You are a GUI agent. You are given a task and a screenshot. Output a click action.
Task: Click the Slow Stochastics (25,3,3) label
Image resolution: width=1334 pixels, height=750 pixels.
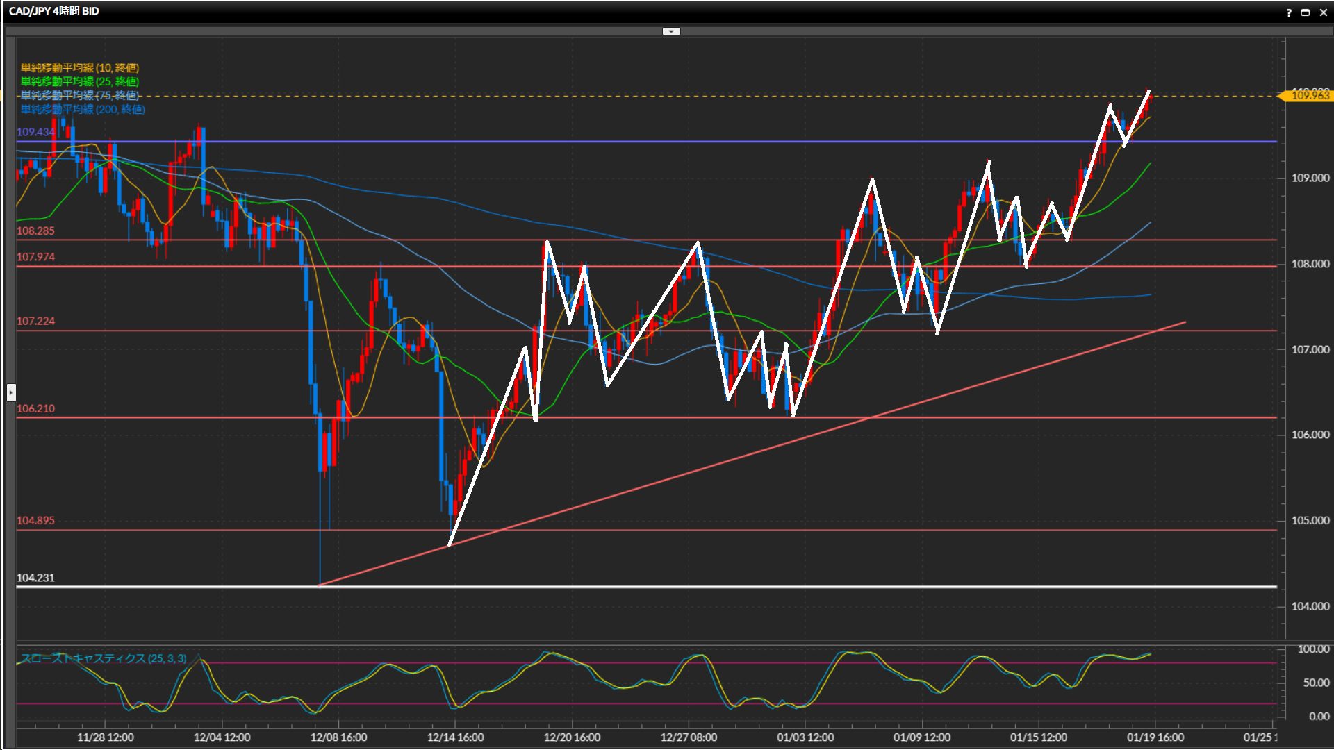coord(104,658)
